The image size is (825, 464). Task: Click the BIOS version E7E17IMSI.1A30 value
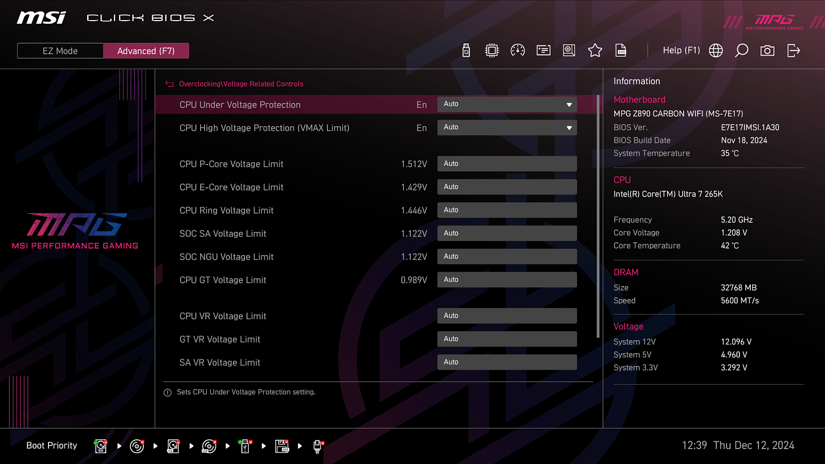[x=750, y=127]
